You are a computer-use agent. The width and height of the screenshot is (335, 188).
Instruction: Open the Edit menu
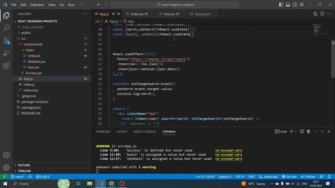click(23, 5)
